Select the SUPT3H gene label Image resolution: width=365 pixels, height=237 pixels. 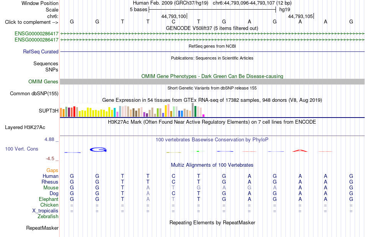click(48, 111)
